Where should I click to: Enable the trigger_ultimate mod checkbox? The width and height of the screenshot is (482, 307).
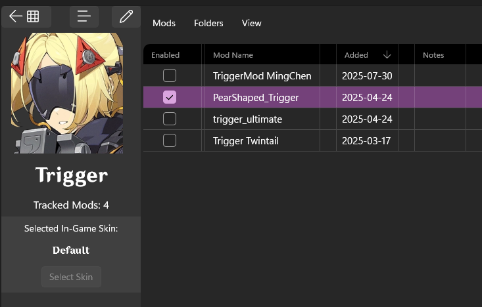(170, 119)
